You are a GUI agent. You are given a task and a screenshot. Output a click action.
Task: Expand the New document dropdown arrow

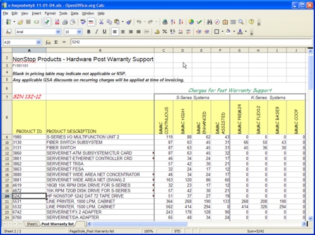click(x=14, y=22)
